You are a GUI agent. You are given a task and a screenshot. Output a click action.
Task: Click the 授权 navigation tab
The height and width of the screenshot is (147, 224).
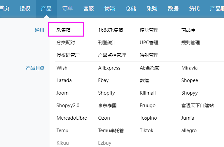[x=25, y=9]
